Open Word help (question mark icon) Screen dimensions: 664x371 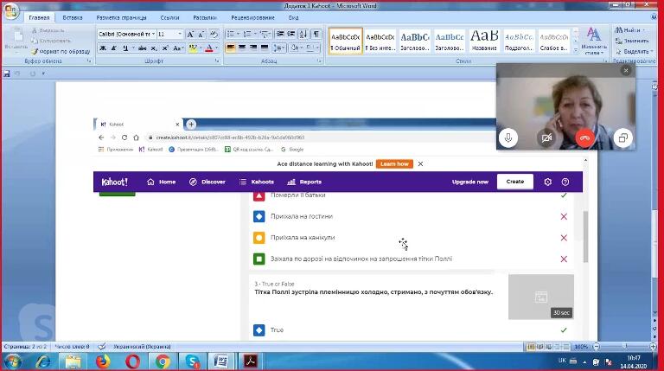click(654, 17)
